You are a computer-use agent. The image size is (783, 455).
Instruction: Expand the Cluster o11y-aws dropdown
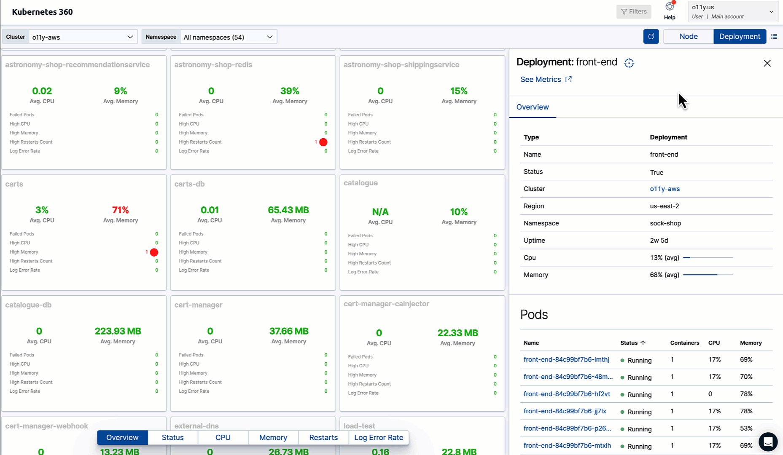tap(83, 37)
